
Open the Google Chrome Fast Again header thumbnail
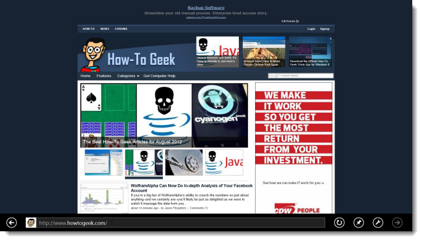pyautogui.click(x=264, y=52)
